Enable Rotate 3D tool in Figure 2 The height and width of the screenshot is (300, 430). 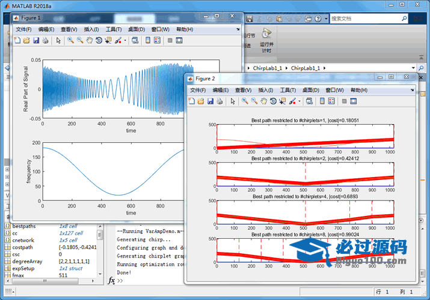tap(273, 101)
